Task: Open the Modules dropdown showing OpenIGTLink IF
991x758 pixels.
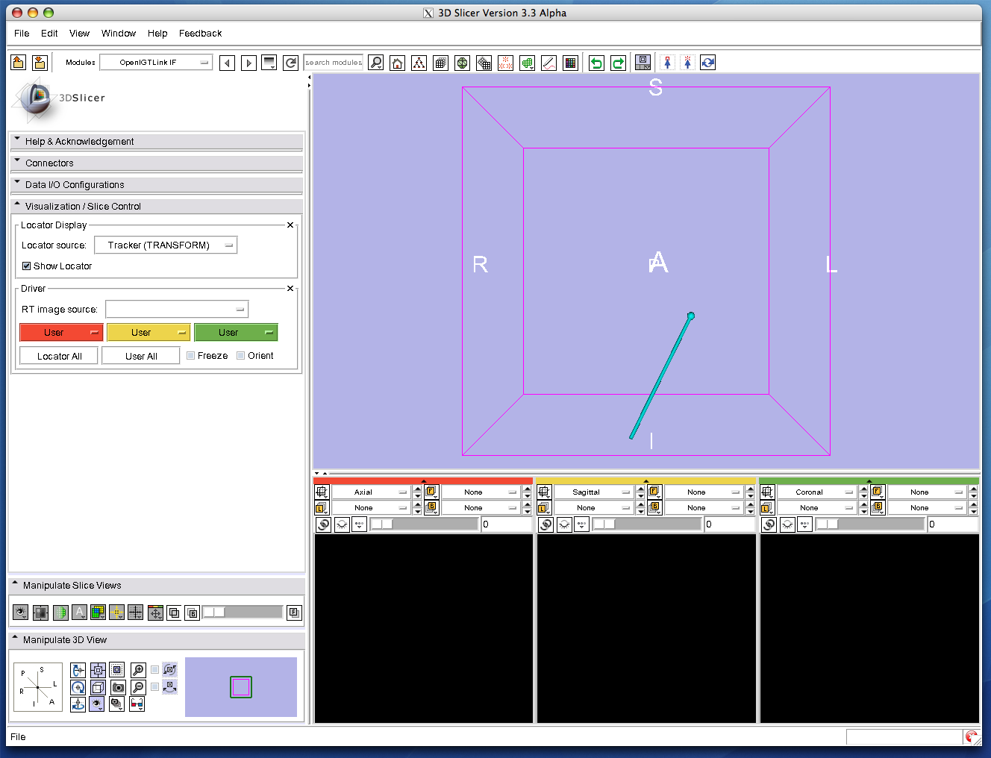Action: 156,63
